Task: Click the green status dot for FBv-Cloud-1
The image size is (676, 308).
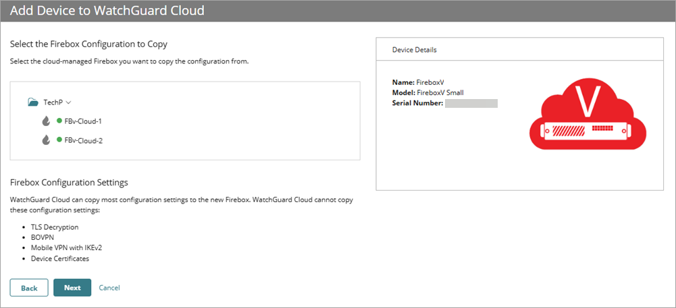Action: tap(59, 121)
